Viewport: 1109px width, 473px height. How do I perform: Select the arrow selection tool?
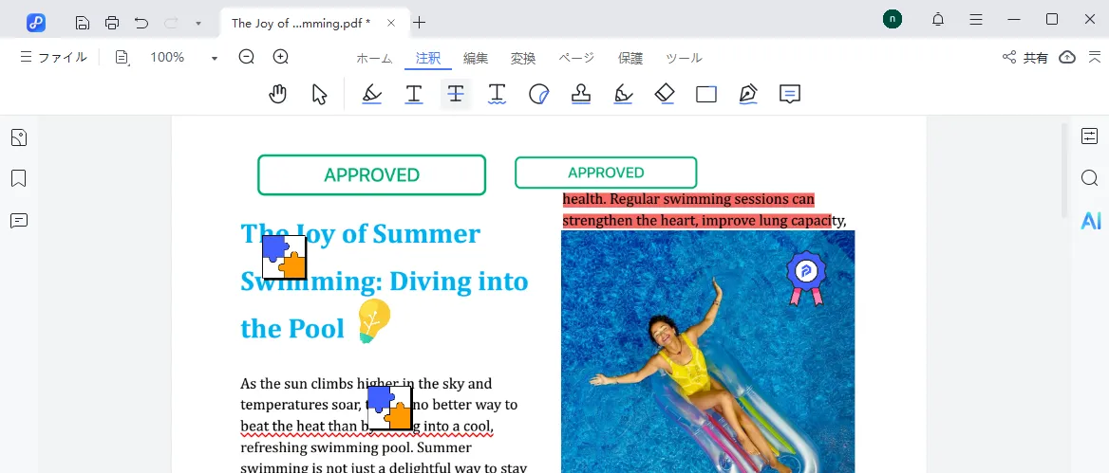pos(320,94)
